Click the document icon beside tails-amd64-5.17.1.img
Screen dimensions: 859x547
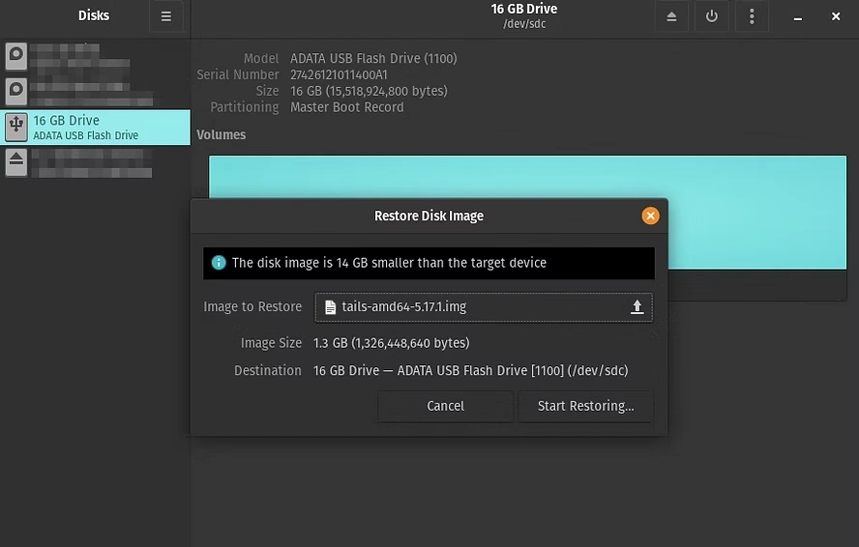coord(330,307)
